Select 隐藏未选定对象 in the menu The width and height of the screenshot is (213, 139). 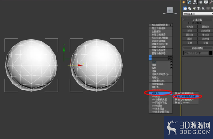coord(161,44)
